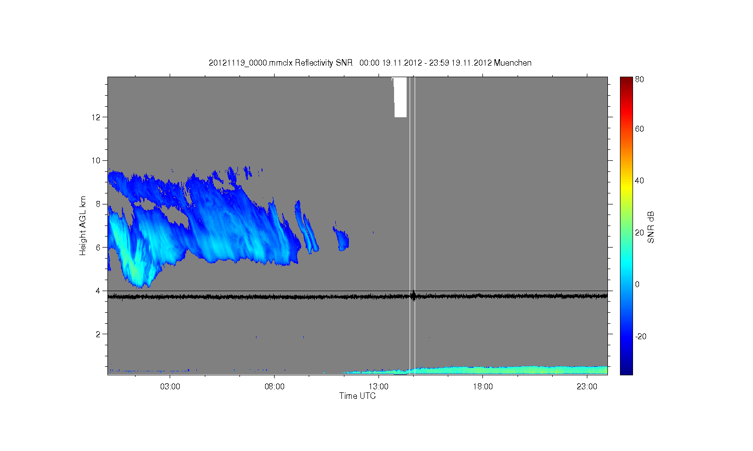Click the height tick label 10
The height and width of the screenshot is (451, 753).
[96, 160]
